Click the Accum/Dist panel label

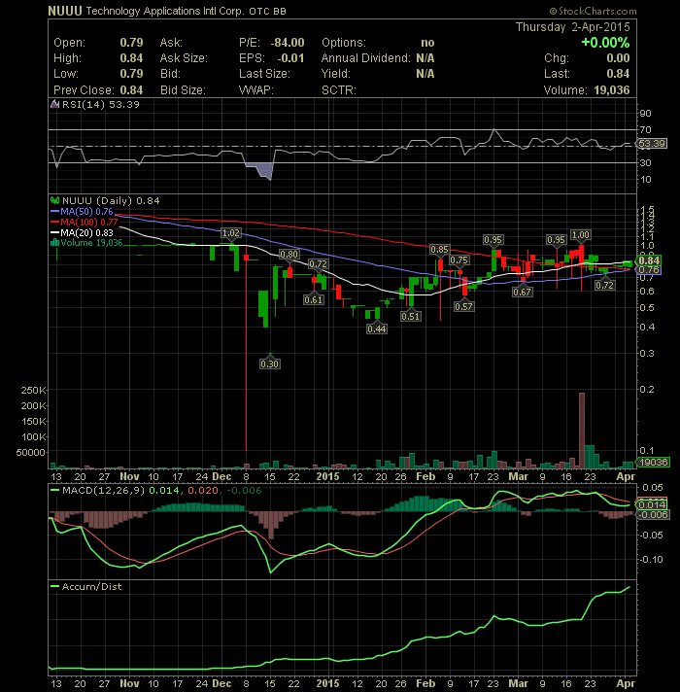[91, 586]
